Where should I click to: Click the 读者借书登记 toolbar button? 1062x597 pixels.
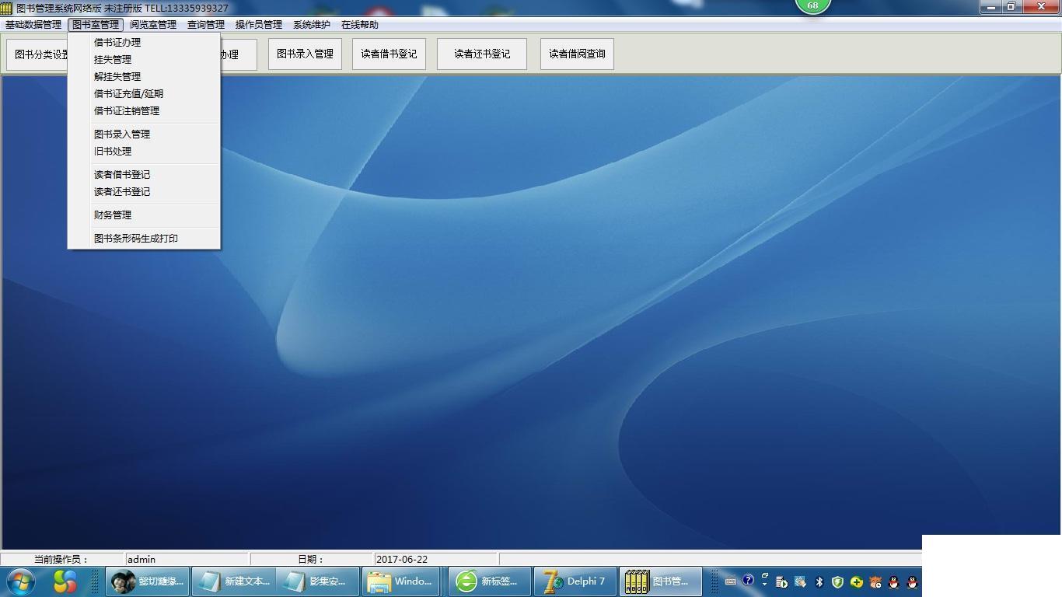(x=389, y=54)
